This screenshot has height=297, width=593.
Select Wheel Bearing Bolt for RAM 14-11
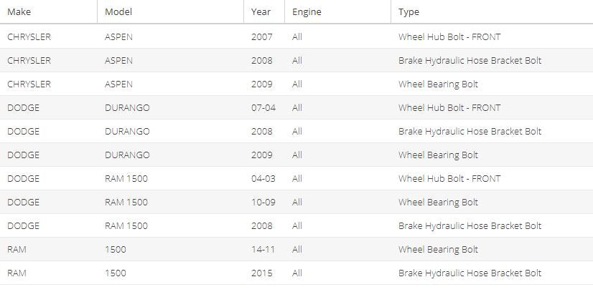pyautogui.click(x=438, y=250)
